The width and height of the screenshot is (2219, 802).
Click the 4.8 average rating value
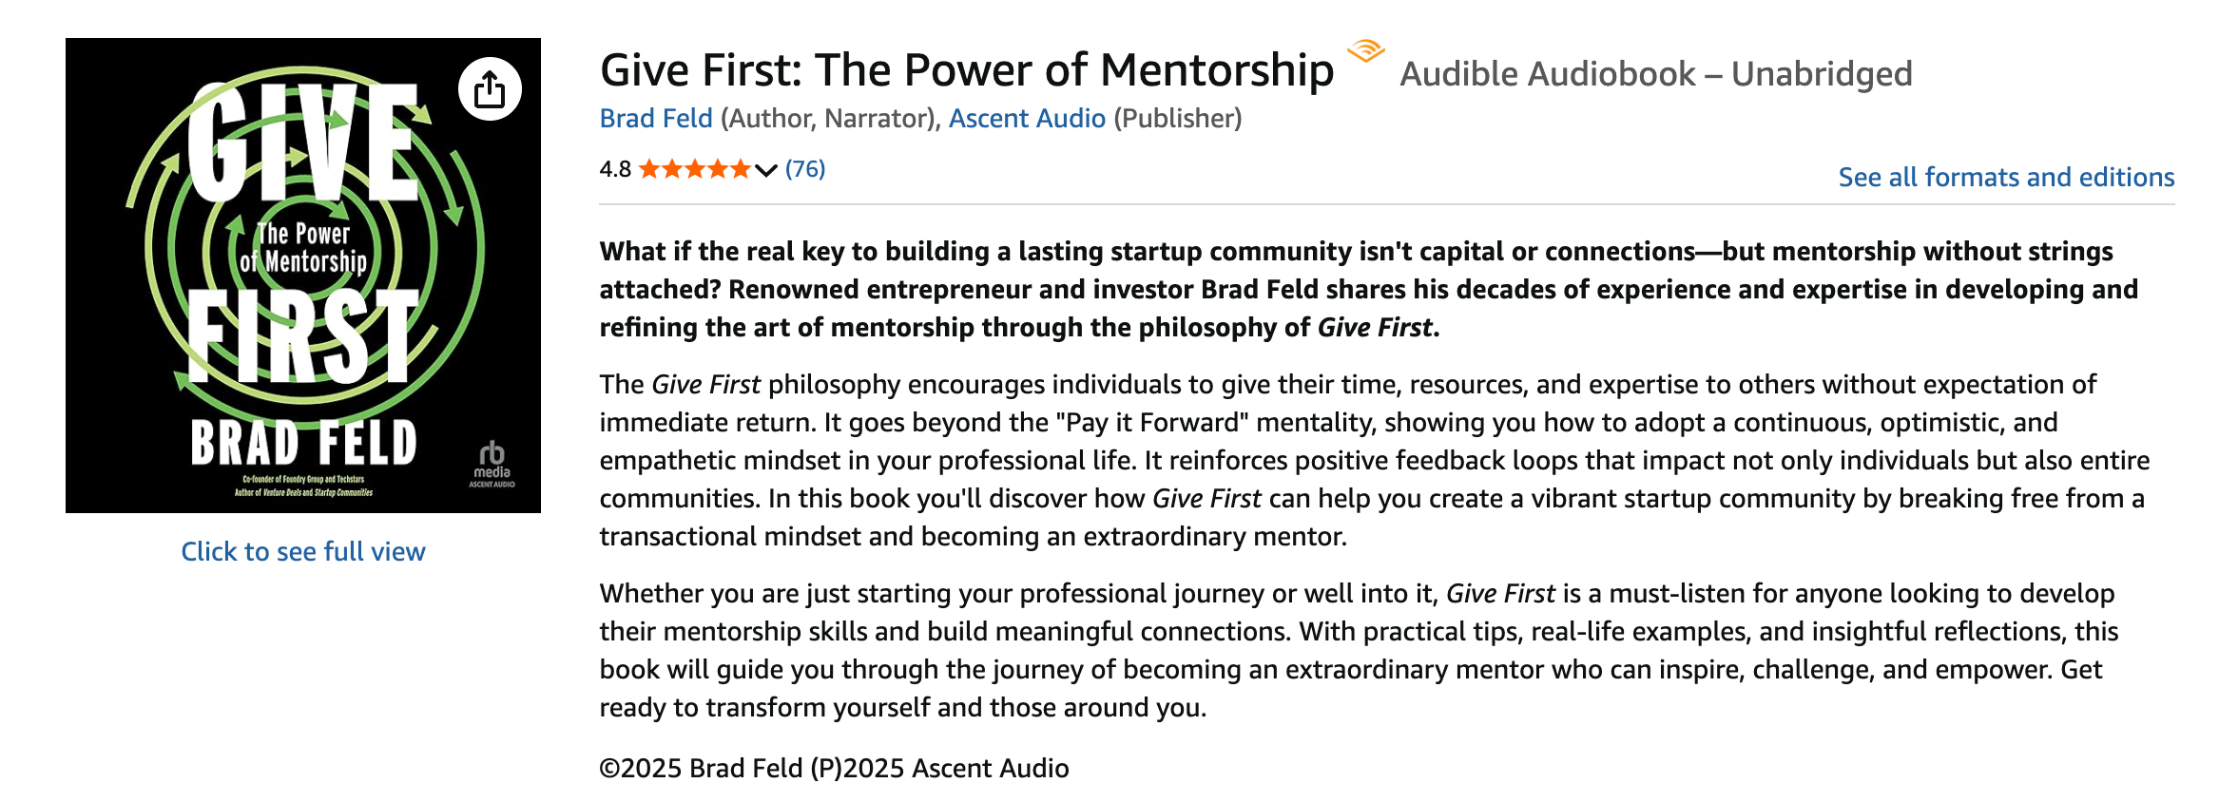pos(614,168)
